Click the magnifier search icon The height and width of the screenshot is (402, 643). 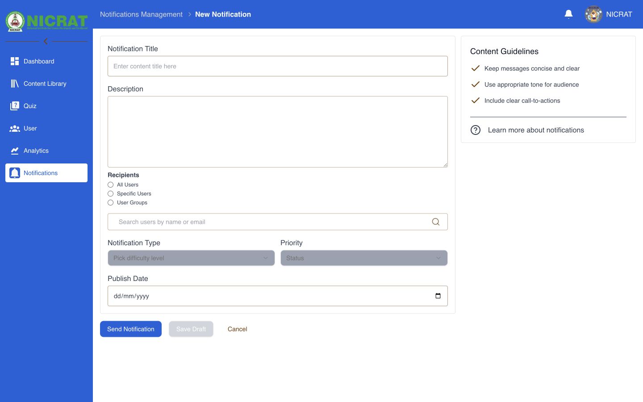coord(436,222)
